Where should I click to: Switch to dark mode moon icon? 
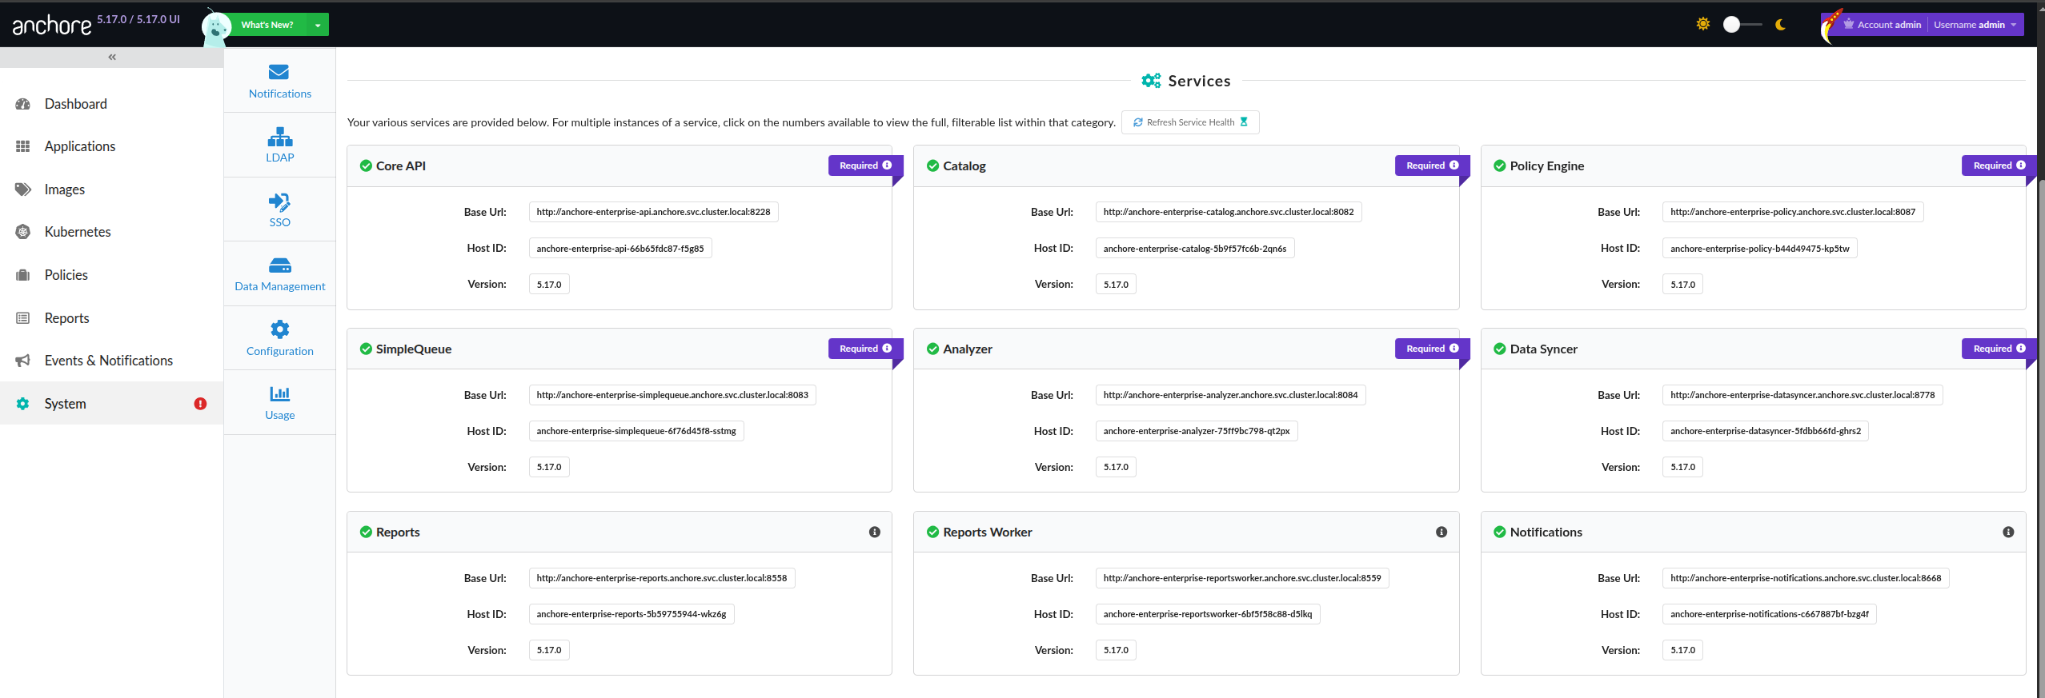(x=1780, y=25)
